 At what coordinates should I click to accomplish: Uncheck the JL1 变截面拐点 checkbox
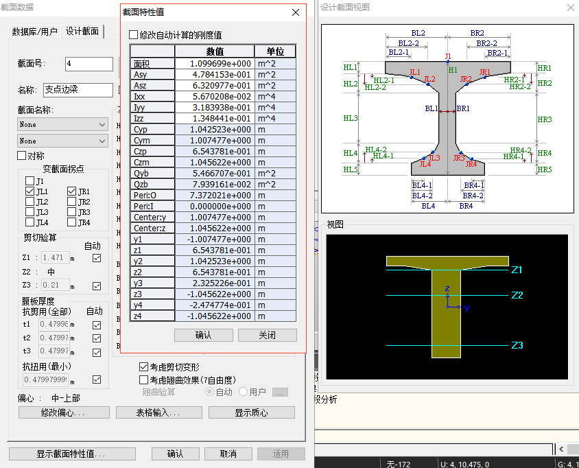coord(29,192)
